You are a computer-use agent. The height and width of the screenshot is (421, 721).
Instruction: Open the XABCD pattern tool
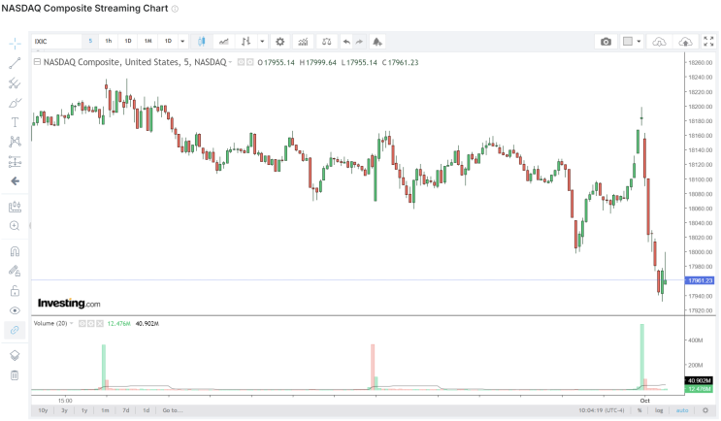click(15, 142)
